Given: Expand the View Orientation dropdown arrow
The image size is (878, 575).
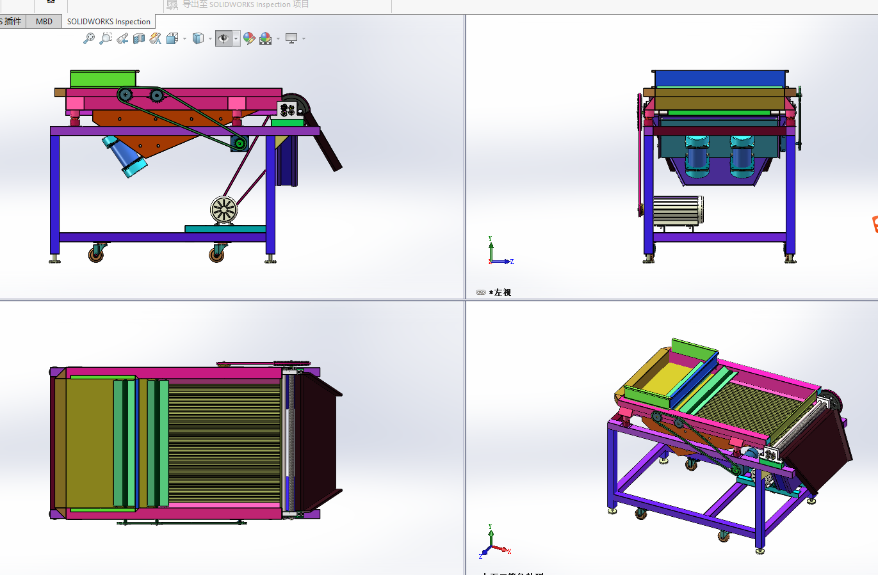Looking at the screenshot, I should pos(184,38).
